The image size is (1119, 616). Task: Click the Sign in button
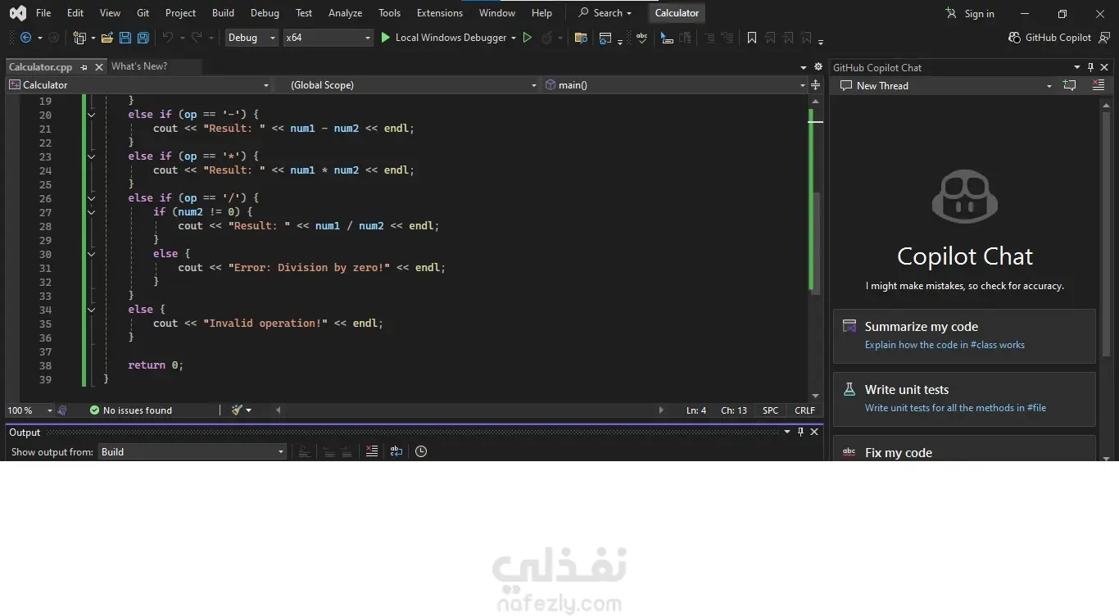tap(970, 13)
